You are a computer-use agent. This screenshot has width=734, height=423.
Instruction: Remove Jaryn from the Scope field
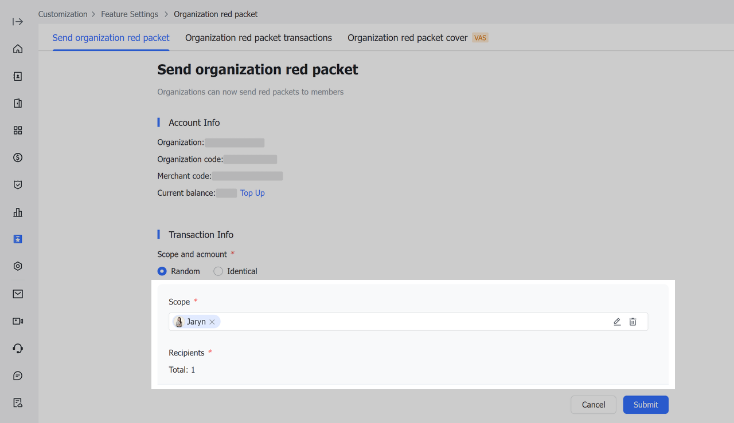click(x=212, y=322)
